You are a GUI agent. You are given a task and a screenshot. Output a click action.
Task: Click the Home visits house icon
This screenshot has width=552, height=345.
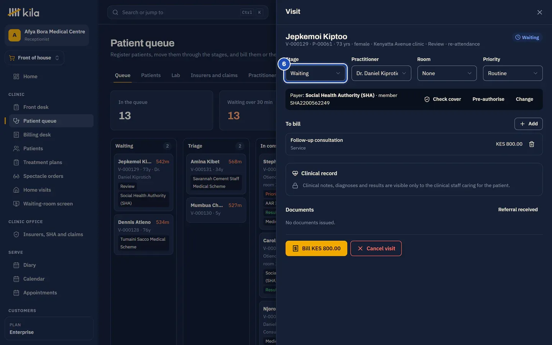pyautogui.click(x=16, y=190)
